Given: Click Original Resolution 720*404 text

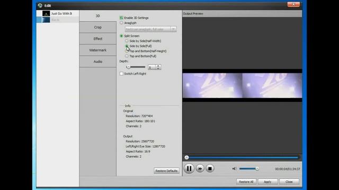Looking at the screenshot, I should [139, 116].
